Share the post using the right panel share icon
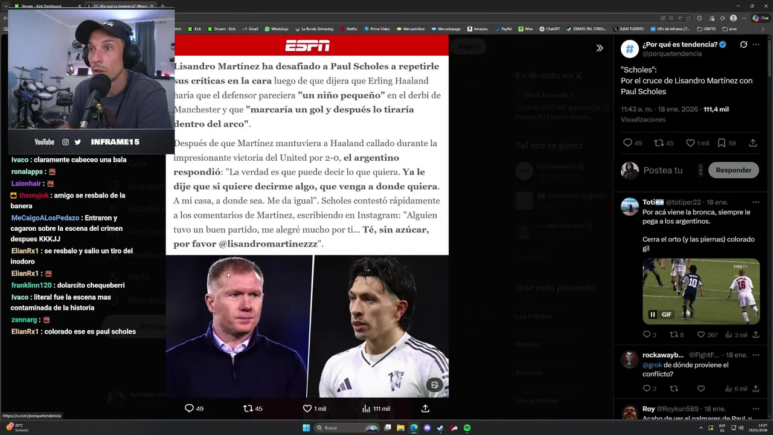773x435 pixels. pyautogui.click(x=753, y=143)
